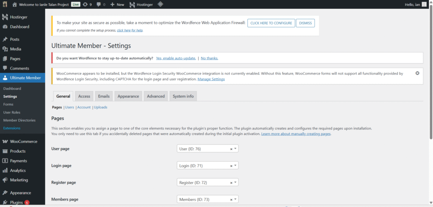Open Member Directories in the submenu
The image size is (433, 207).
(19, 120)
